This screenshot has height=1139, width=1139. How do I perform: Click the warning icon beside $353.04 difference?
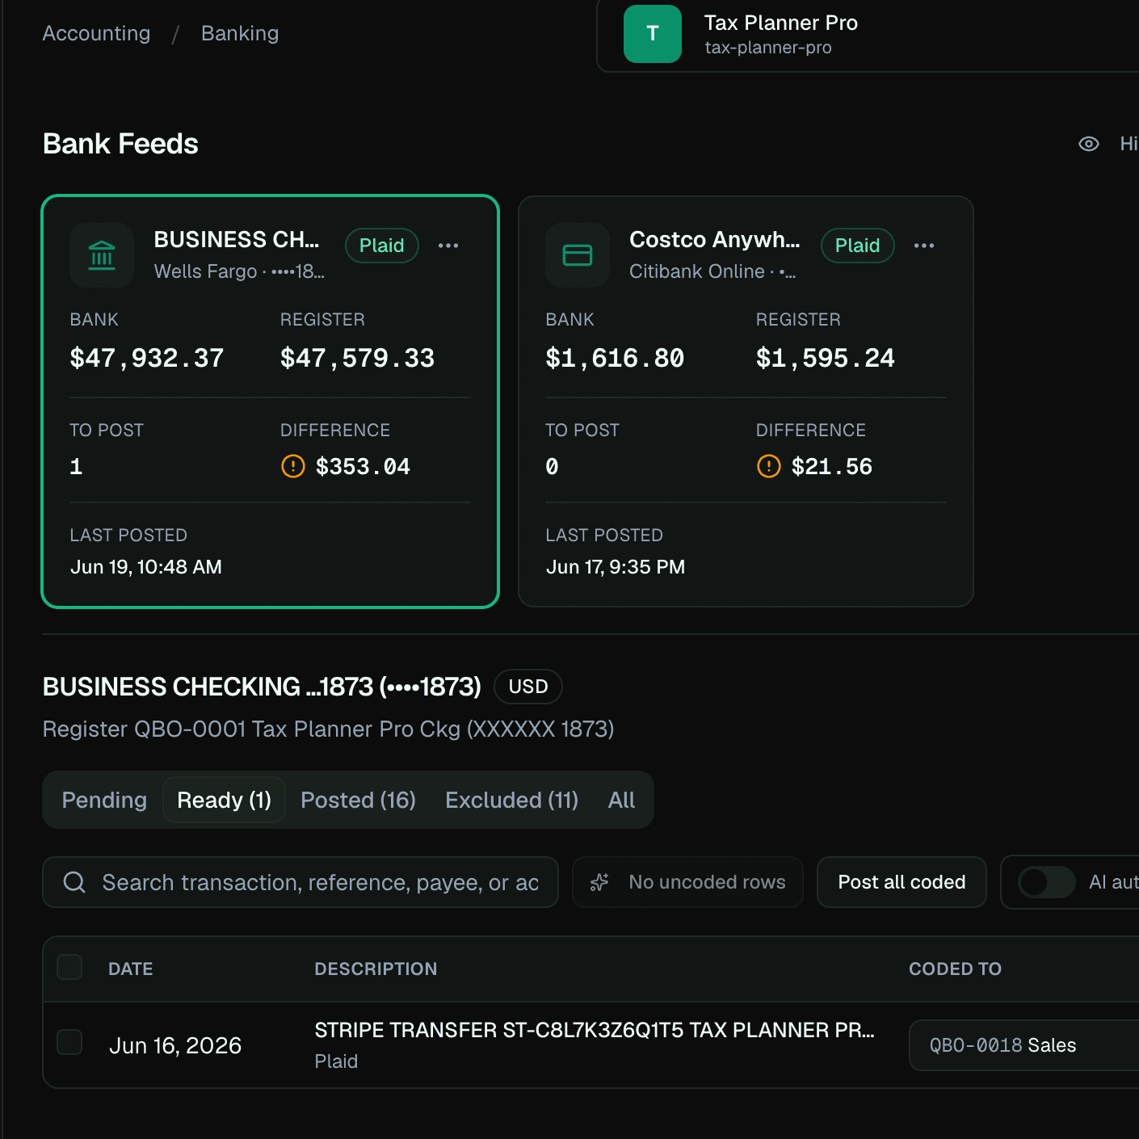pos(292,466)
